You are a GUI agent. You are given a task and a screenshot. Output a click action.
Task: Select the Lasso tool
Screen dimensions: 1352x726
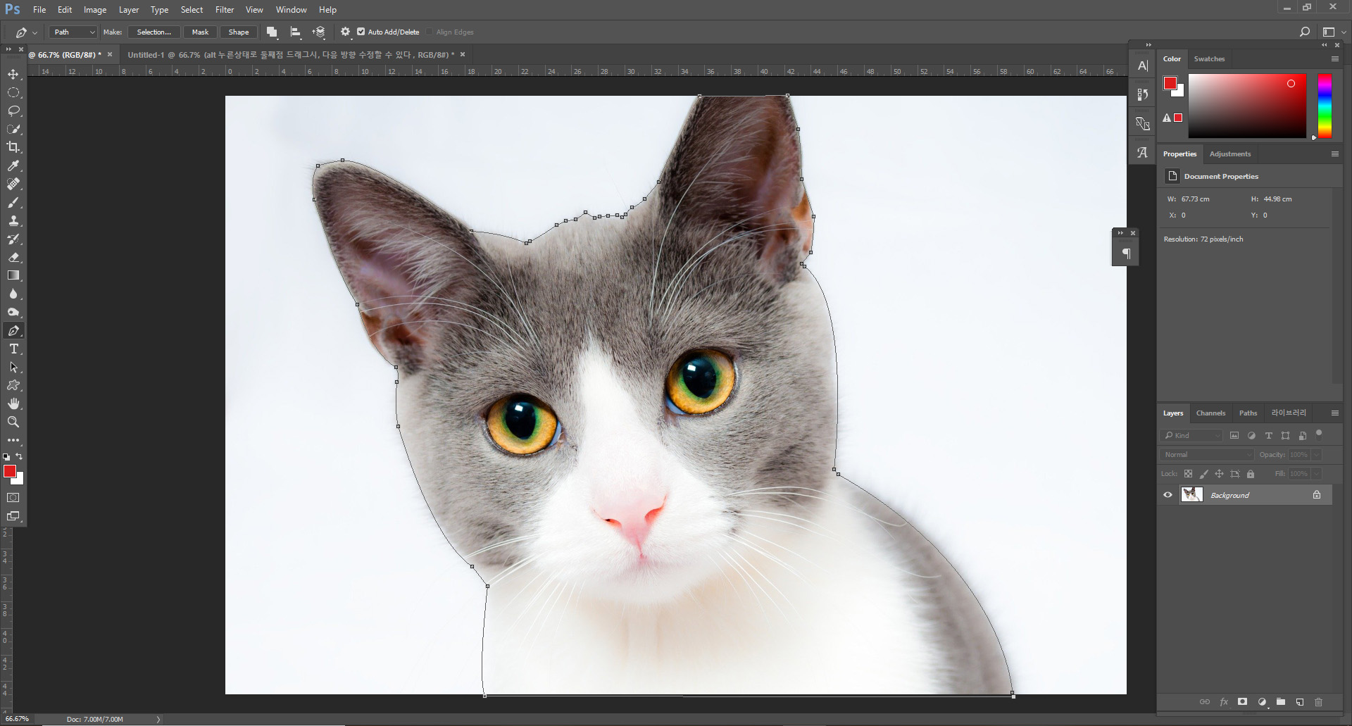[x=13, y=111]
